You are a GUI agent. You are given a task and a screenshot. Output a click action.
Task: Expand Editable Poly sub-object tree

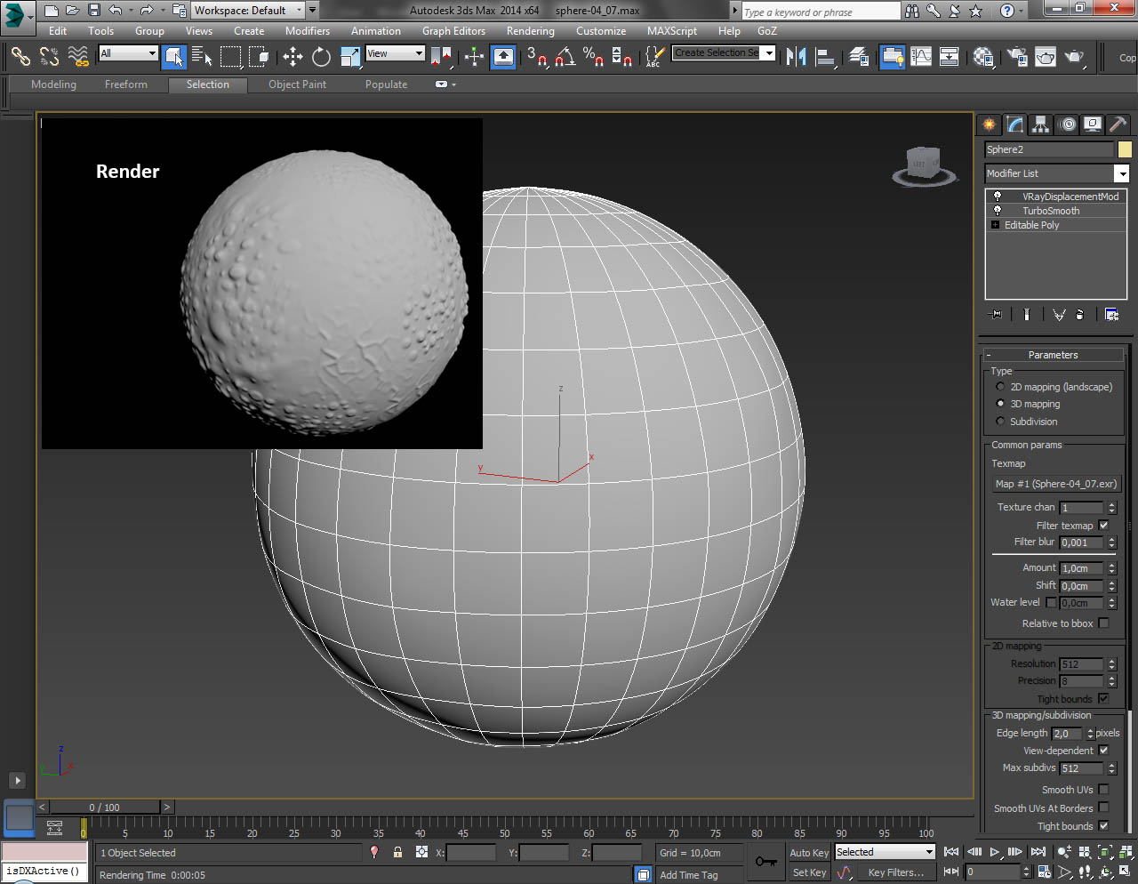995,225
